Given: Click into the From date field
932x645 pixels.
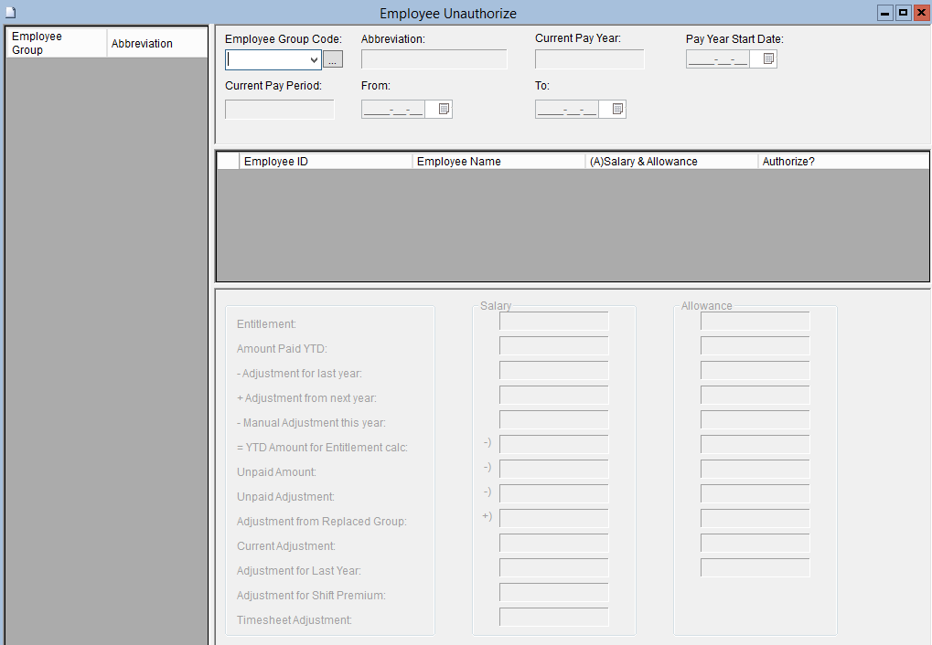Looking at the screenshot, I should click(393, 110).
